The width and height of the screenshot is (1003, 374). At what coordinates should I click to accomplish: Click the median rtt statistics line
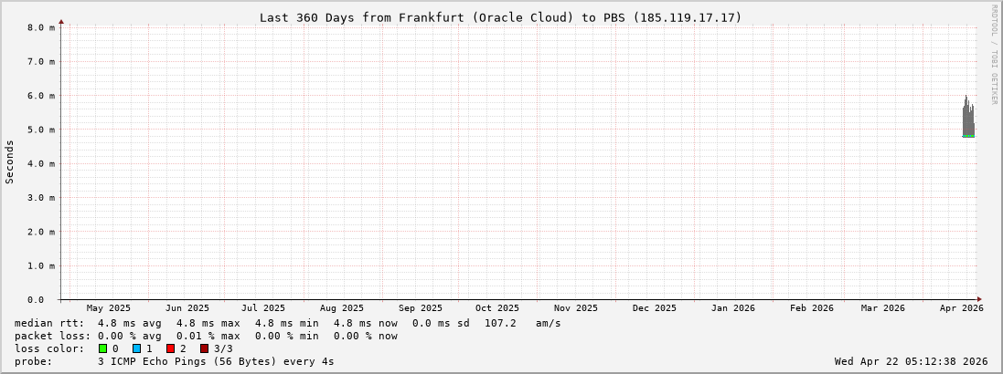pos(288,323)
